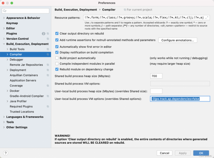
Task: Click the Cancel button
Action: pyautogui.click(x=164, y=153)
